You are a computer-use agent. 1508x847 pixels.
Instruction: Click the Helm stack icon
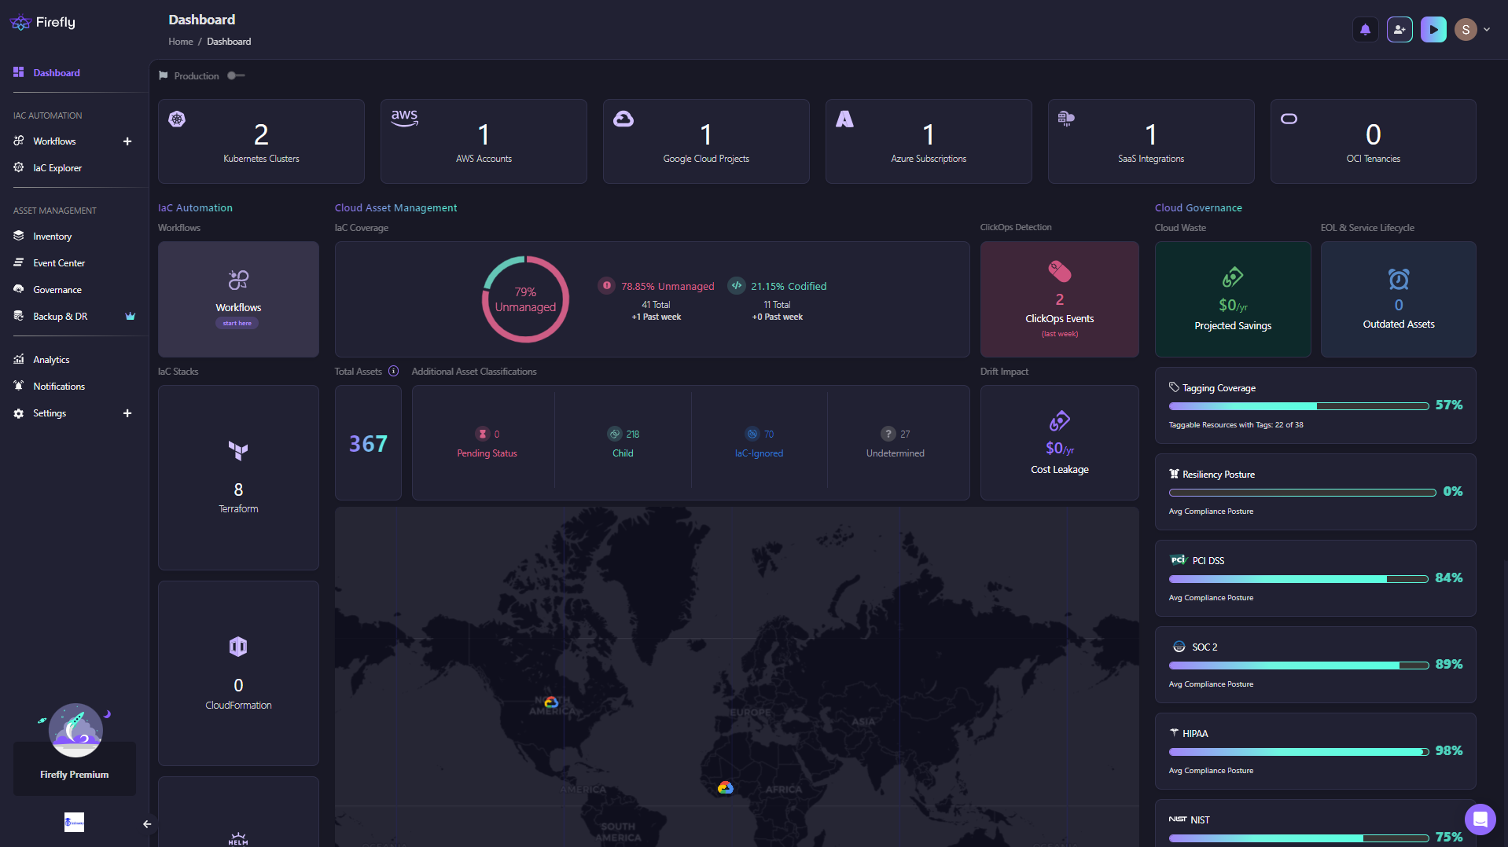[238, 838]
